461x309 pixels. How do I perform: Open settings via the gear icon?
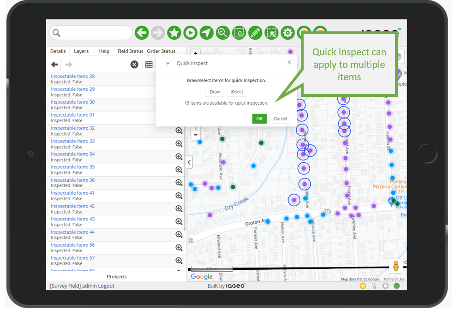(x=287, y=33)
